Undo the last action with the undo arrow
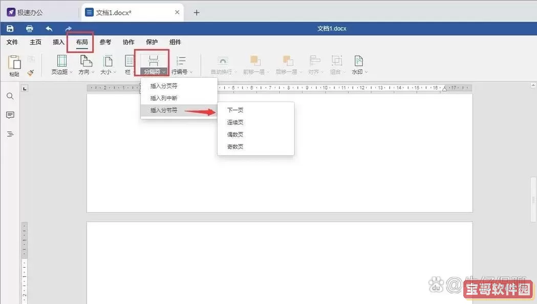This screenshot has width=537, height=304. [49, 29]
